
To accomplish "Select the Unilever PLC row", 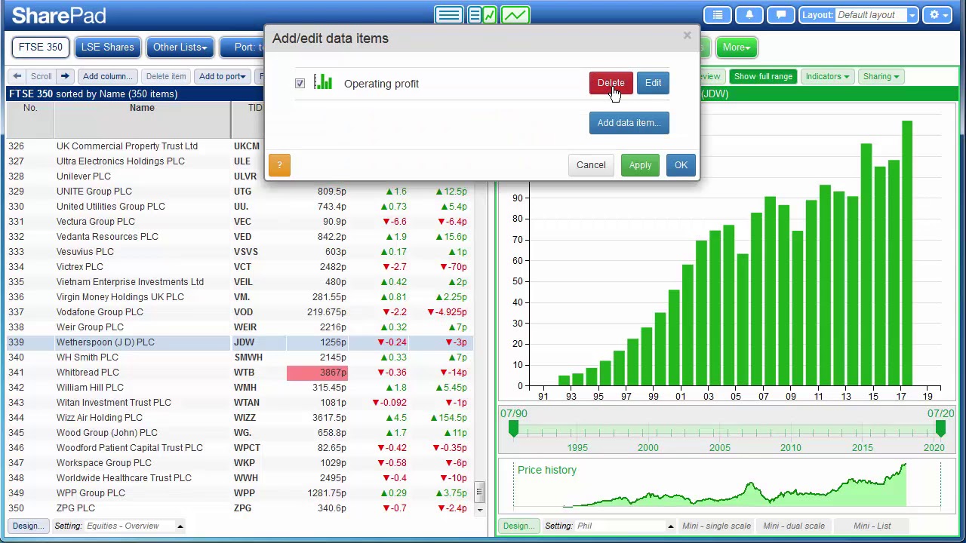I will pos(240,176).
